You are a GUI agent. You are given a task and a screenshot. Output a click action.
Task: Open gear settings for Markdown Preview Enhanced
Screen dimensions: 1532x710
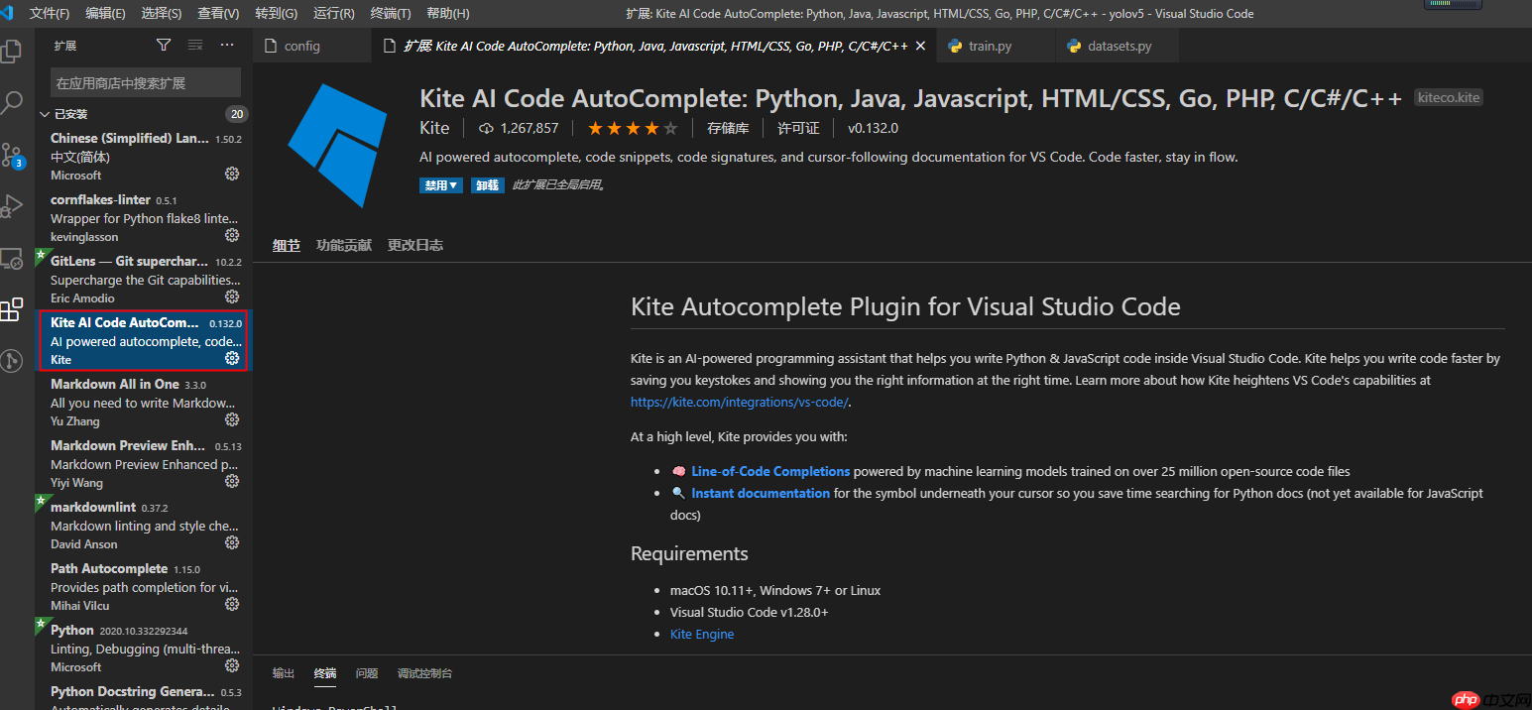click(x=232, y=481)
